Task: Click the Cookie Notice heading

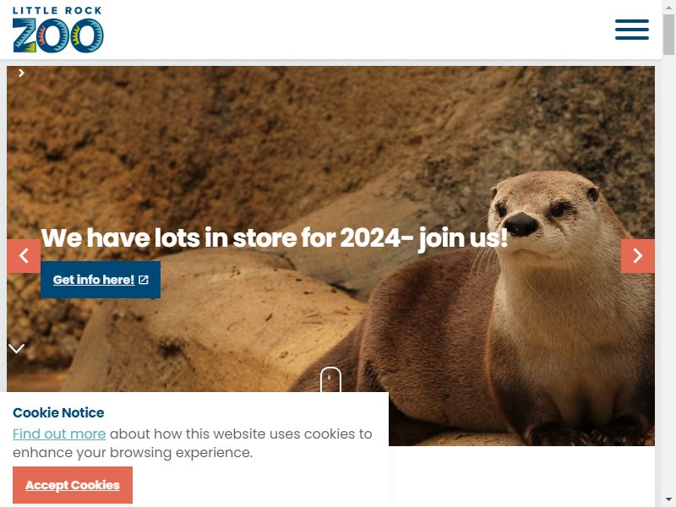Action: point(58,412)
